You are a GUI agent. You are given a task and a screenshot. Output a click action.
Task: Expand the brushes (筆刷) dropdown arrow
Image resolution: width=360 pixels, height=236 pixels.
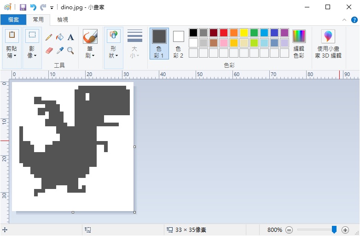click(93, 56)
